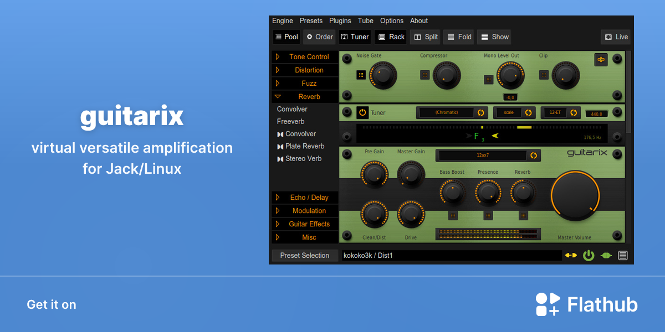Select the stereo Convolver plugin
Image resolution: width=665 pixels, height=332 pixels.
(x=296, y=134)
